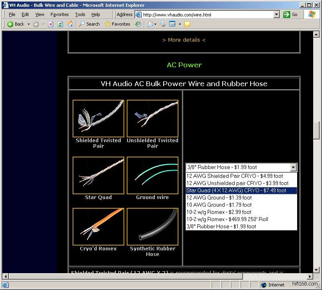Image resolution: width=322 pixels, height=290 pixels.
Task: Refresh the current page
Action: [60, 24]
